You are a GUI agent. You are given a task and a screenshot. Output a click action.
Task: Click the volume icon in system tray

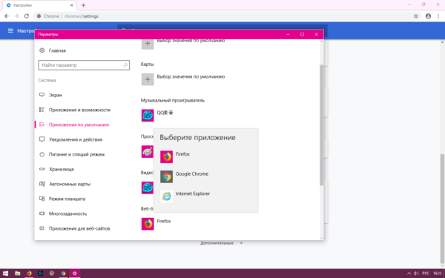coord(416,273)
